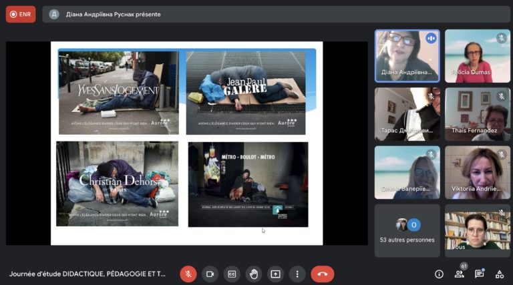513x285 pixels.
Task: Select Олена Валеріївна video tile
Action: [x=407, y=172]
